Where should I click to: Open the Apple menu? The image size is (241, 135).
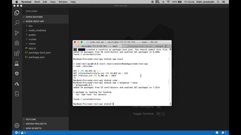coord(17,2)
